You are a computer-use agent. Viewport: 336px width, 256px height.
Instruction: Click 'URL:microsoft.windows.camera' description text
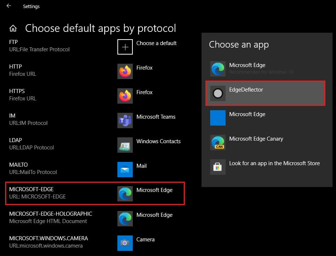point(46,246)
